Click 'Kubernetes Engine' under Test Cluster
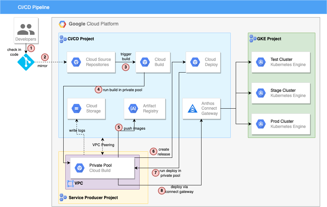The image size is (327, 207). coord(288,65)
